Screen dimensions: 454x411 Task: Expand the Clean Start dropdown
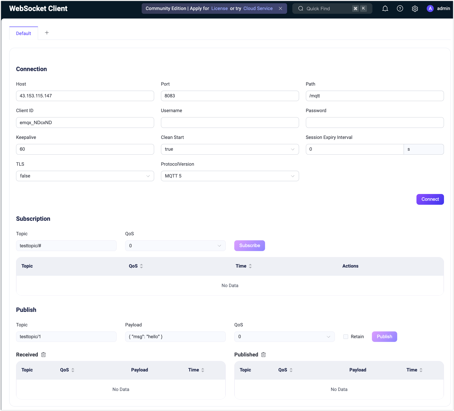[230, 149]
